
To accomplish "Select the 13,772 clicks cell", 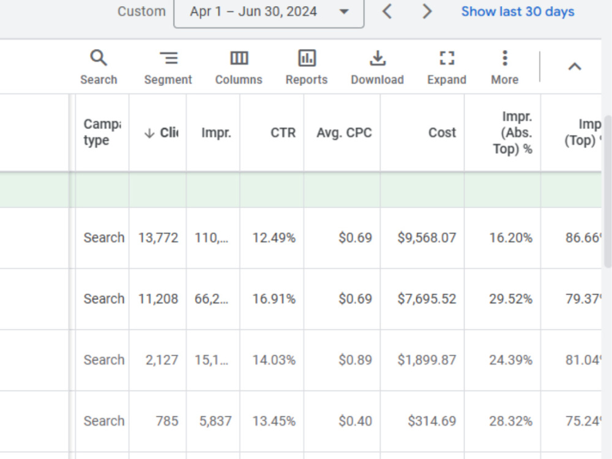I will 158,237.
